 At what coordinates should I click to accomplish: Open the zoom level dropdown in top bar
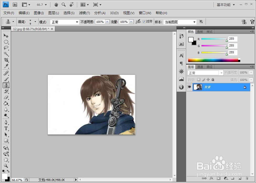pyautogui.click(x=46, y=5)
